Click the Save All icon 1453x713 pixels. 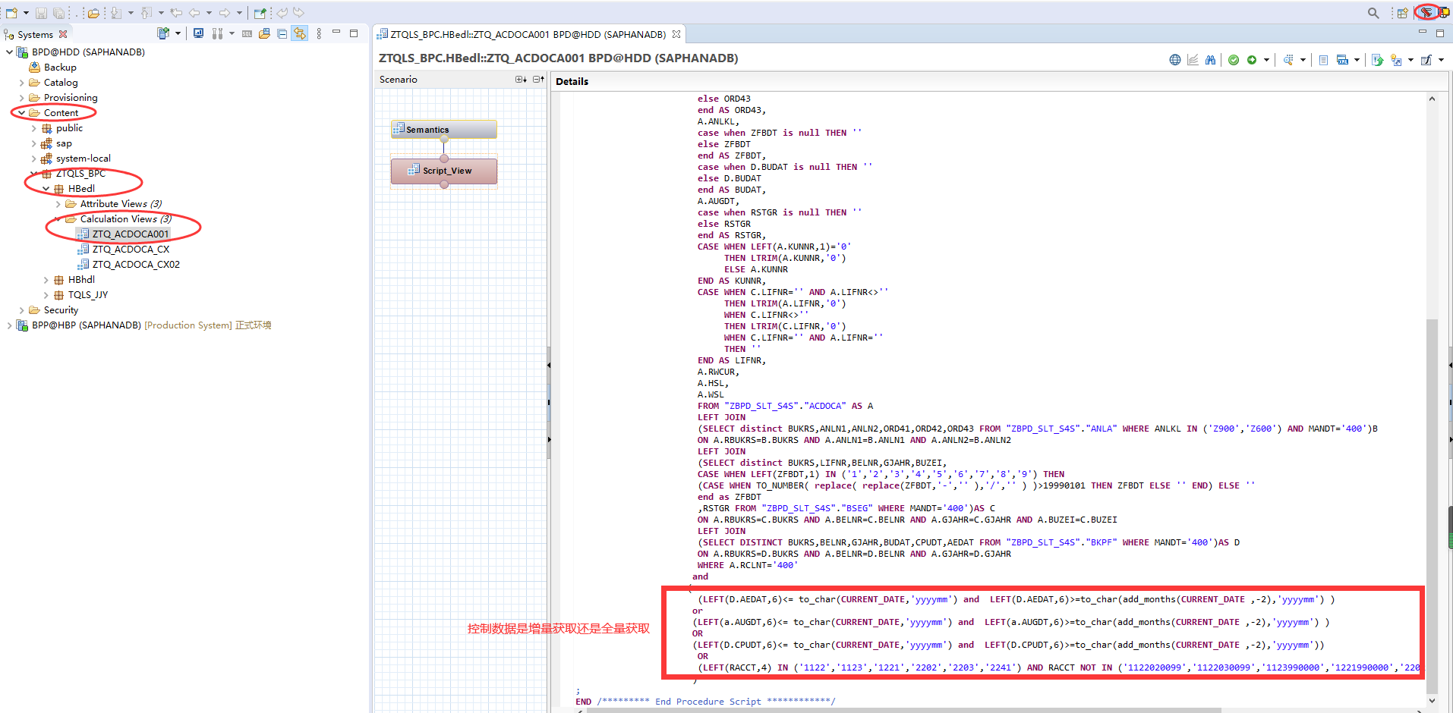[x=58, y=13]
